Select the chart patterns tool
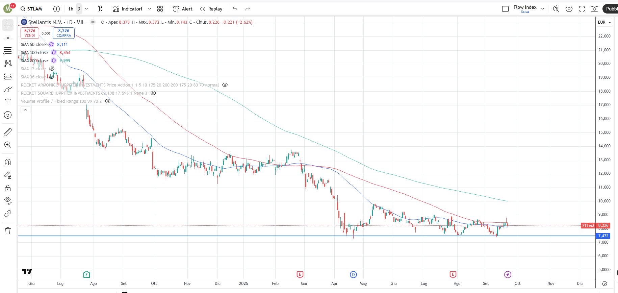The height and width of the screenshot is (293, 618). tap(8, 64)
